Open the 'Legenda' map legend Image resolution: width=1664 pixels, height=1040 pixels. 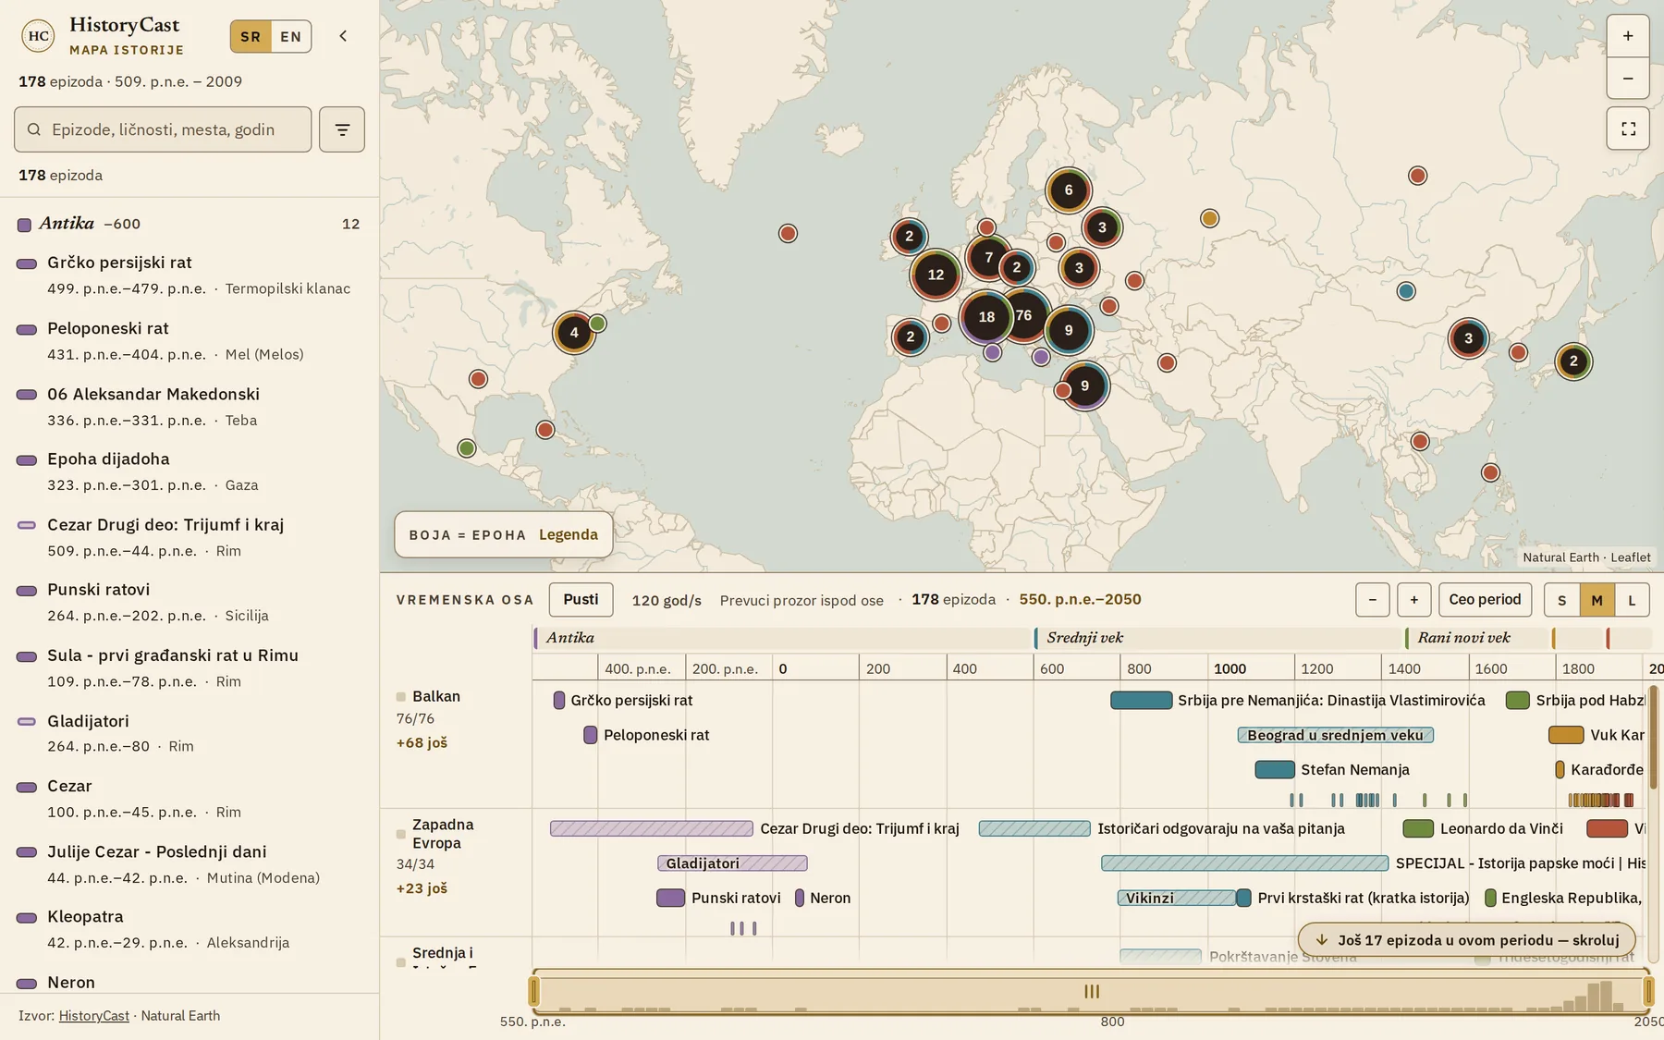[x=569, y=534]
